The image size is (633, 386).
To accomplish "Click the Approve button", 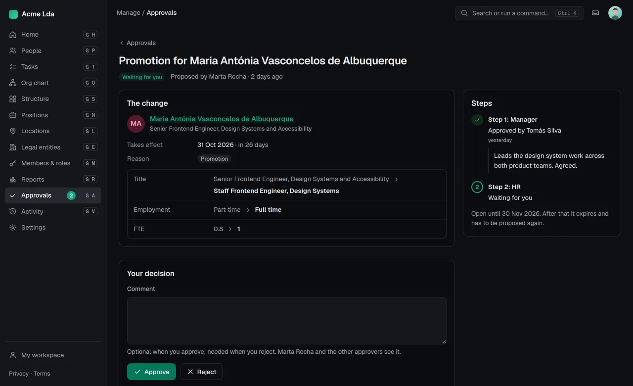I will (151, 372).
